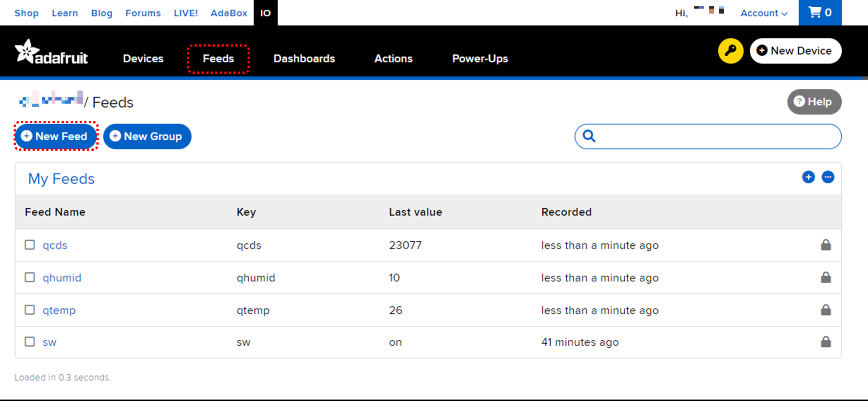Open the My Feeds group link
Screen dimensions: 868x401
click(x=62, y=179)
